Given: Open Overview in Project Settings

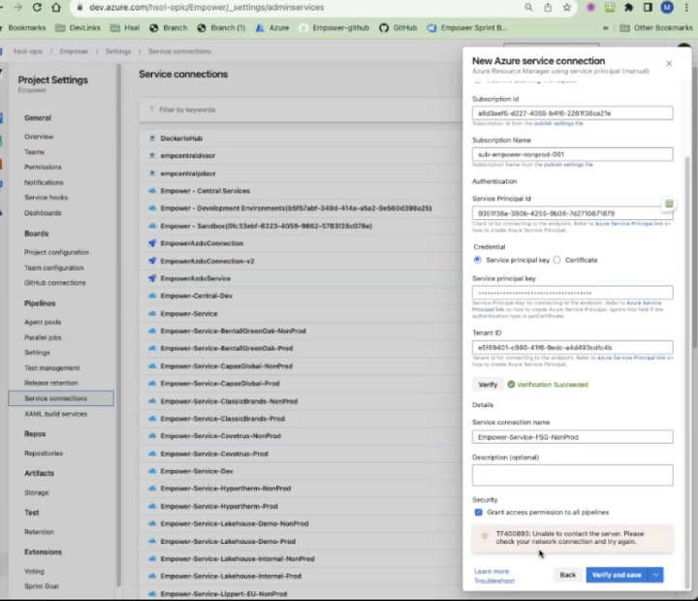Looking at the screenshot, I should pyautogui.click(x=39, y=137).
